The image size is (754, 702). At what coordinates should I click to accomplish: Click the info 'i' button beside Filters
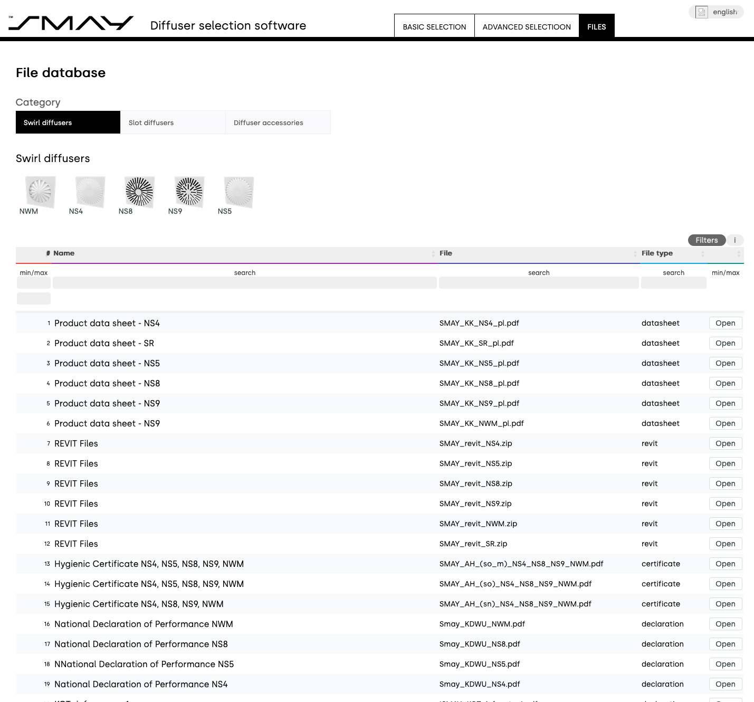pyautogui.click(x=735, y=240)
